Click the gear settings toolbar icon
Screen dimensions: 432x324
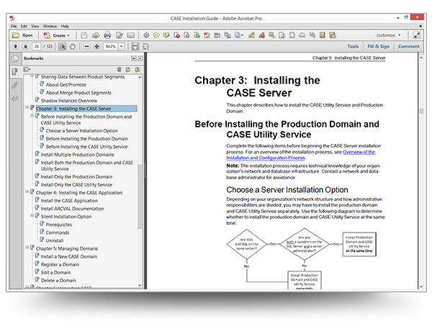pos(146,35)
